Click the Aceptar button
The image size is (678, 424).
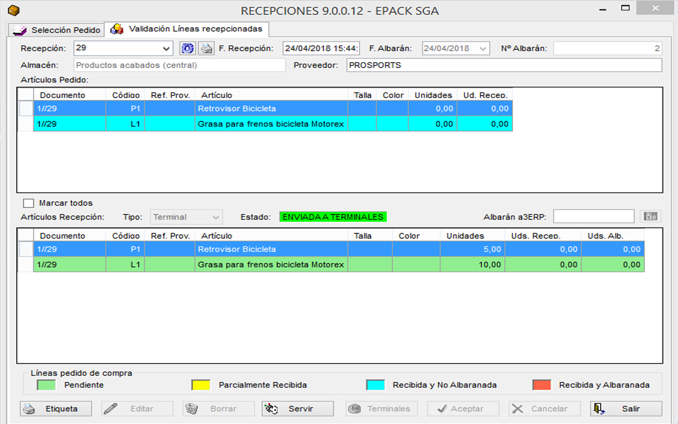pyautogui.click(x=463, y=408)
